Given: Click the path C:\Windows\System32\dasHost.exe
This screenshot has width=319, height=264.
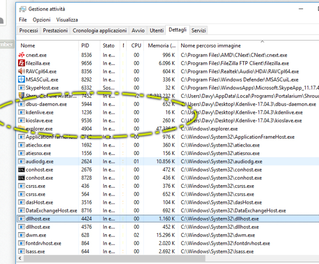Looking at the screenshot, I should 221,202.
